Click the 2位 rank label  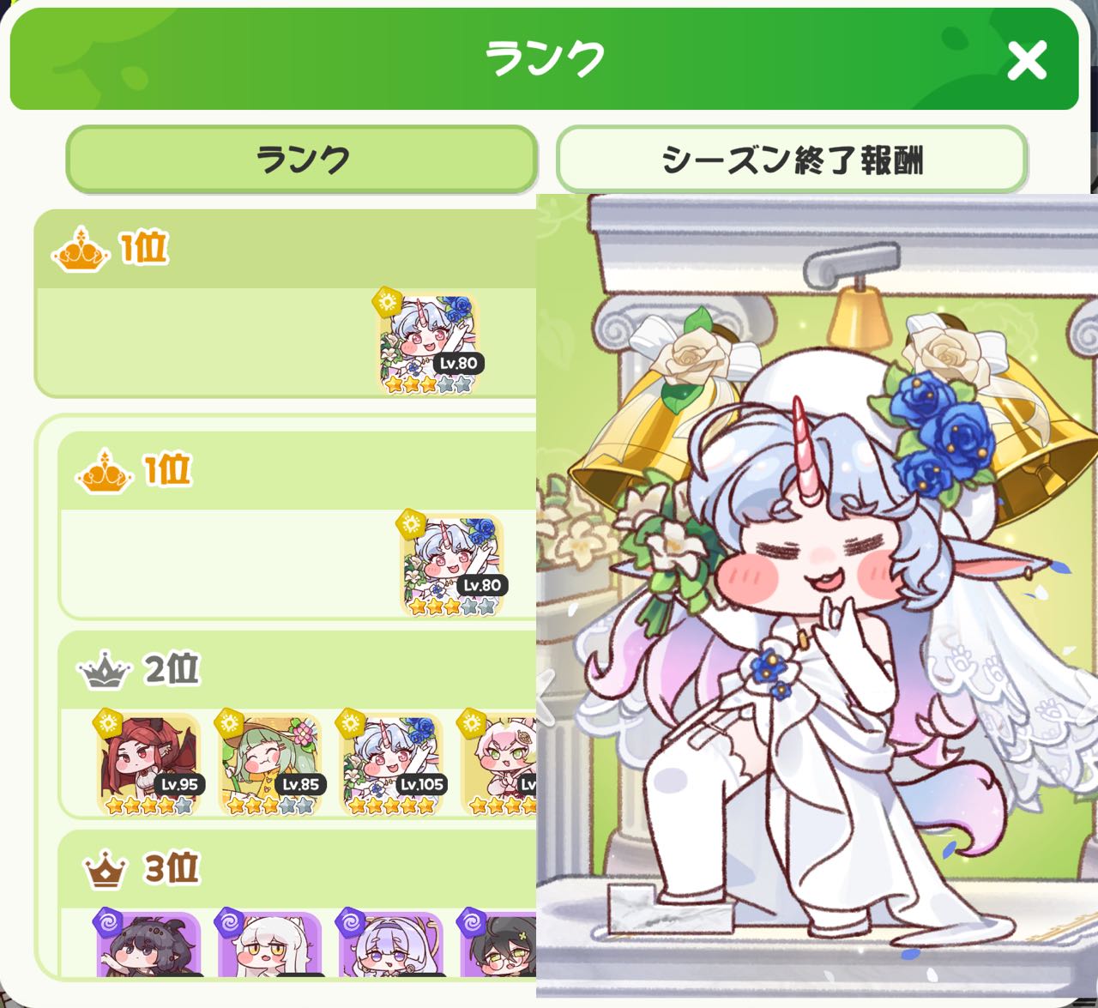[x=172, y=669]
